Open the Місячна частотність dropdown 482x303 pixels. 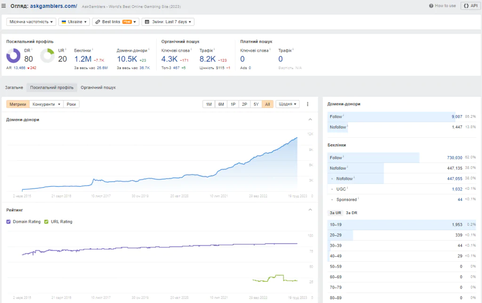(x=31, y=22)
